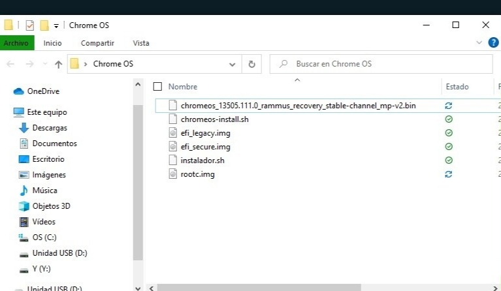
Task: Open the Compartir tab
Action: tap(97, 43)
